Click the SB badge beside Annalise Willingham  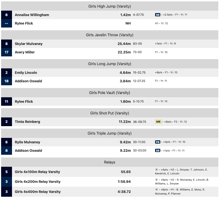click(158, 15)
